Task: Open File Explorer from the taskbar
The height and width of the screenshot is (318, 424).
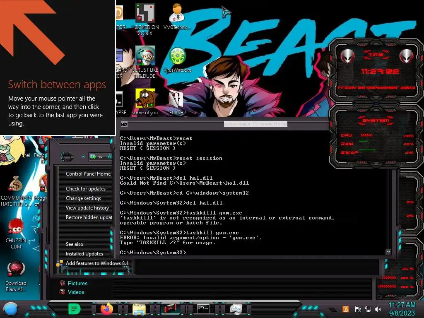Action: pos(139,309)
